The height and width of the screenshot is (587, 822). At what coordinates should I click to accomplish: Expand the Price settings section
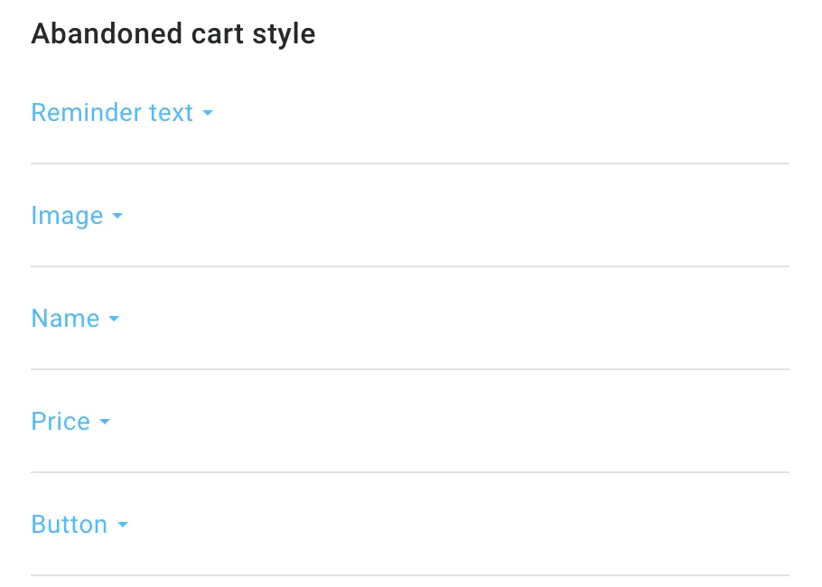click(x=70, y=422)
